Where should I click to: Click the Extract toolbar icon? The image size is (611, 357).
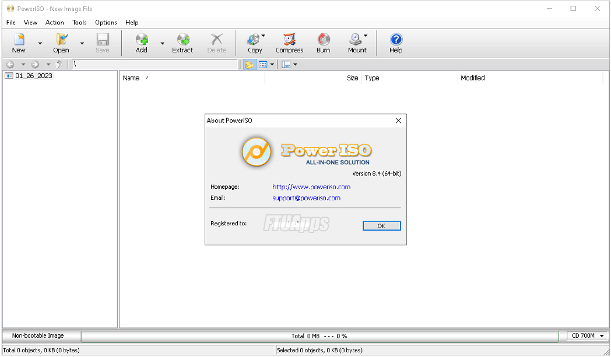pos(182,43)
